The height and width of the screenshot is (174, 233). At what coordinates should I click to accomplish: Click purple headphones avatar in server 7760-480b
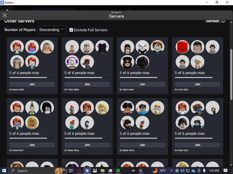(x=72, y=62)
